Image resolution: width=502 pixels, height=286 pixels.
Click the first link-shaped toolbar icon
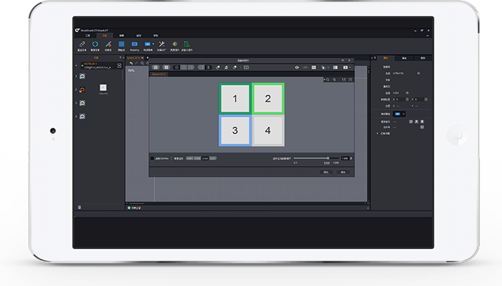point(82,44)
